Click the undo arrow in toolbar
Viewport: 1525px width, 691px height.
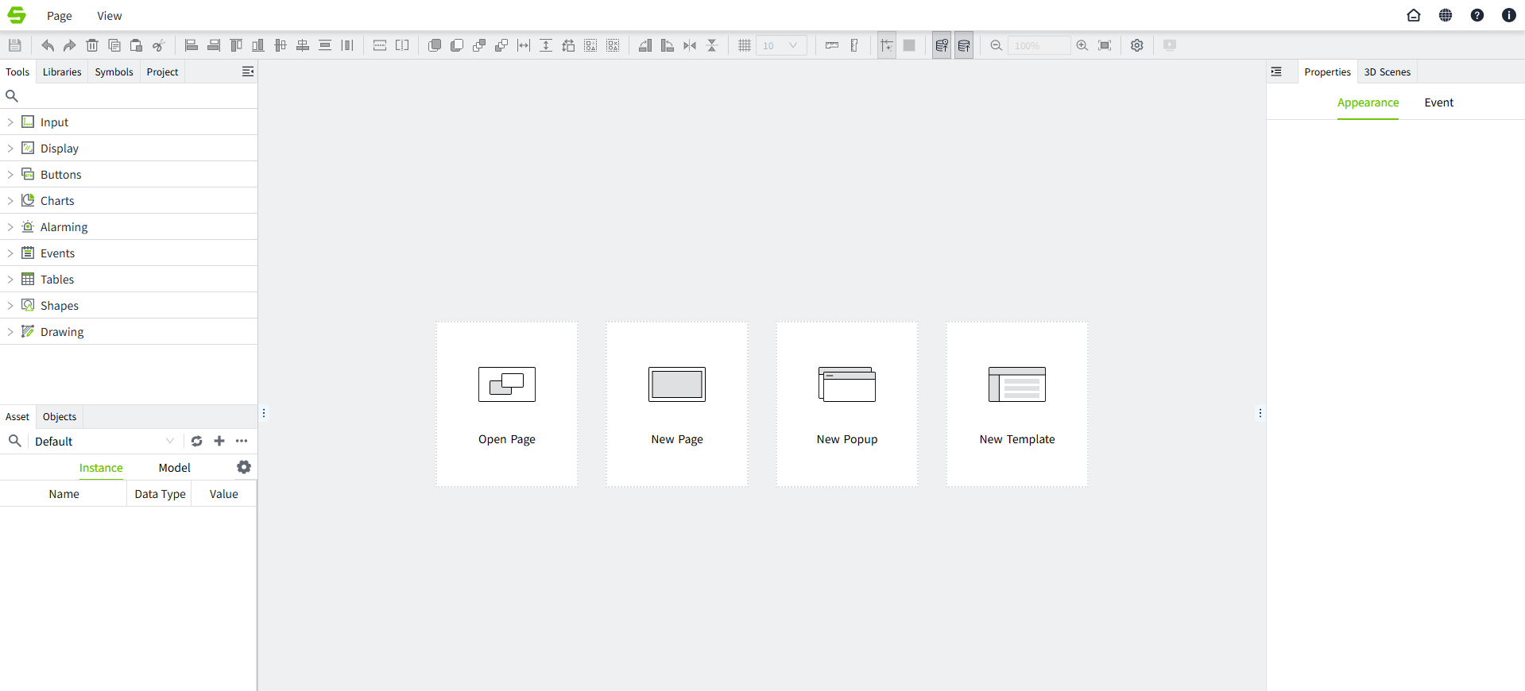pyautogui.click(x=48, y=45)
